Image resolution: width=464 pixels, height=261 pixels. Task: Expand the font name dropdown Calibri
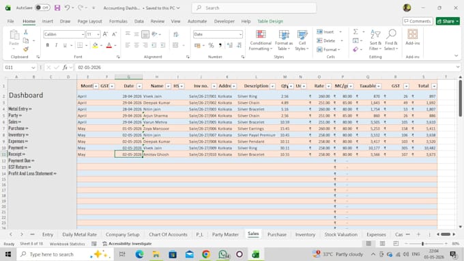pos(83,34)
